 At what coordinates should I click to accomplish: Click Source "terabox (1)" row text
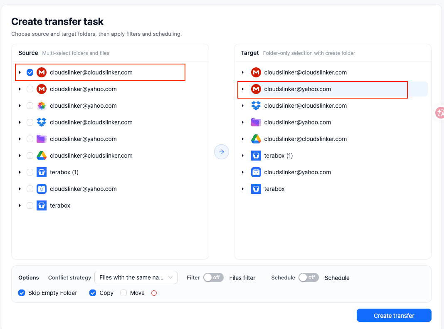[x=64, y=172]
